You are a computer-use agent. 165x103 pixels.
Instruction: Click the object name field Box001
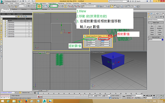tap(155, 40)
